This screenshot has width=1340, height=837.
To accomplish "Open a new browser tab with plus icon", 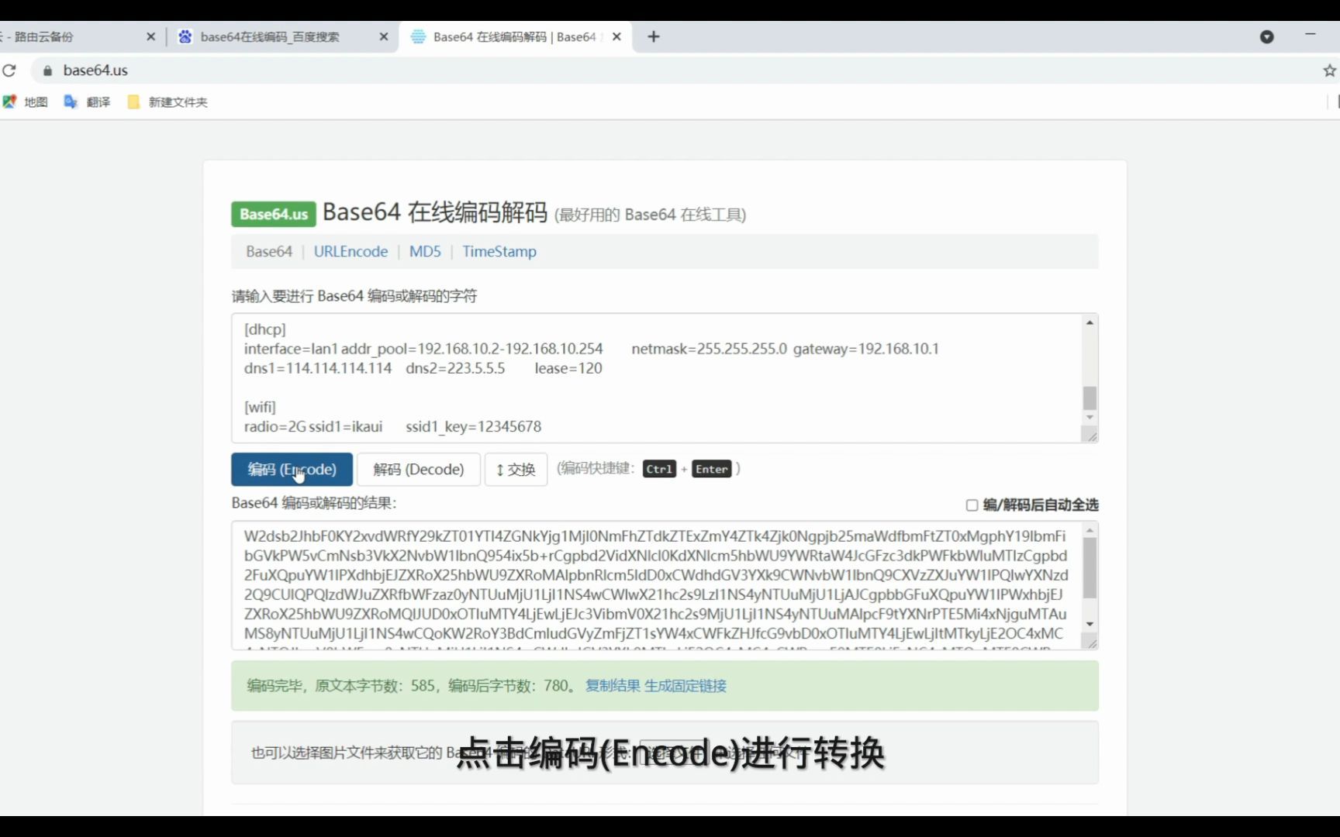I will (654, 36).
